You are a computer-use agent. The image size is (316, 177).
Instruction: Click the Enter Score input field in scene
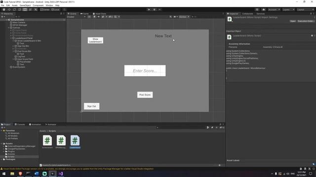(145, 71)
